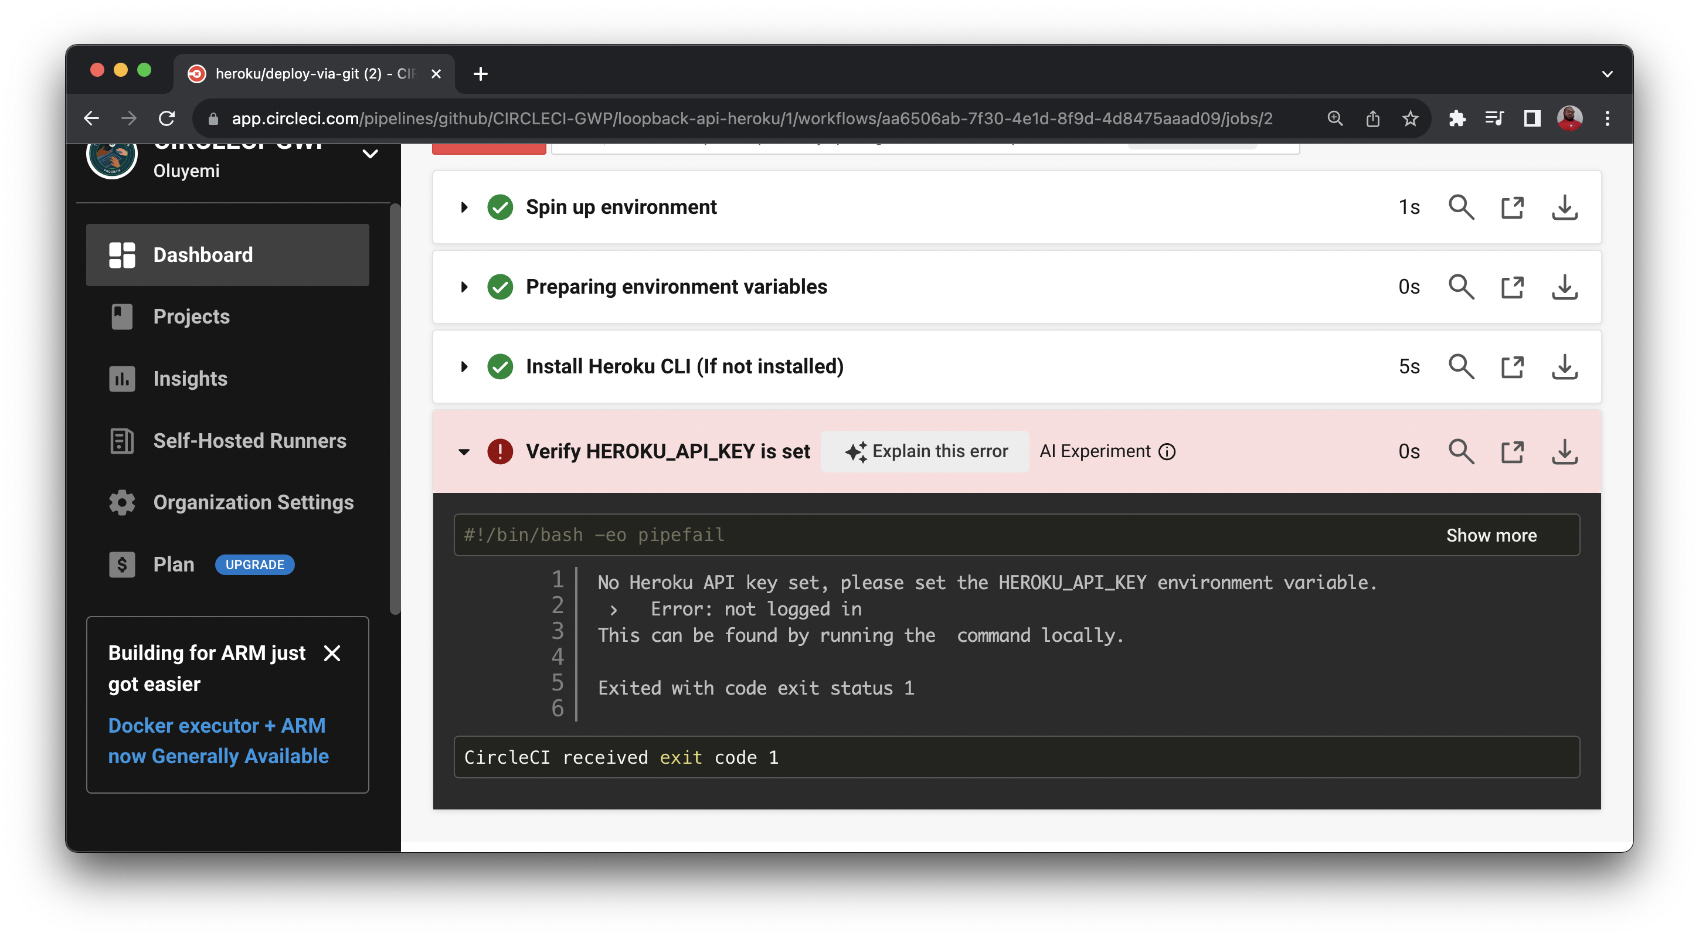Dismiss the Building for ARM notice

(x=332, y=653)
